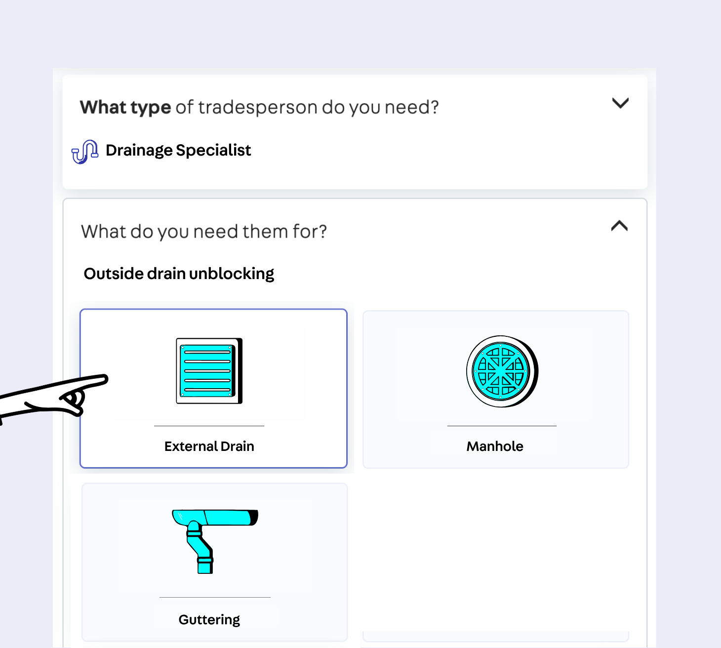The width and height of the screenshot is (721, 648).
Task: Expand the tradesperson type section chevron
Action: click(x=620, y=103)
